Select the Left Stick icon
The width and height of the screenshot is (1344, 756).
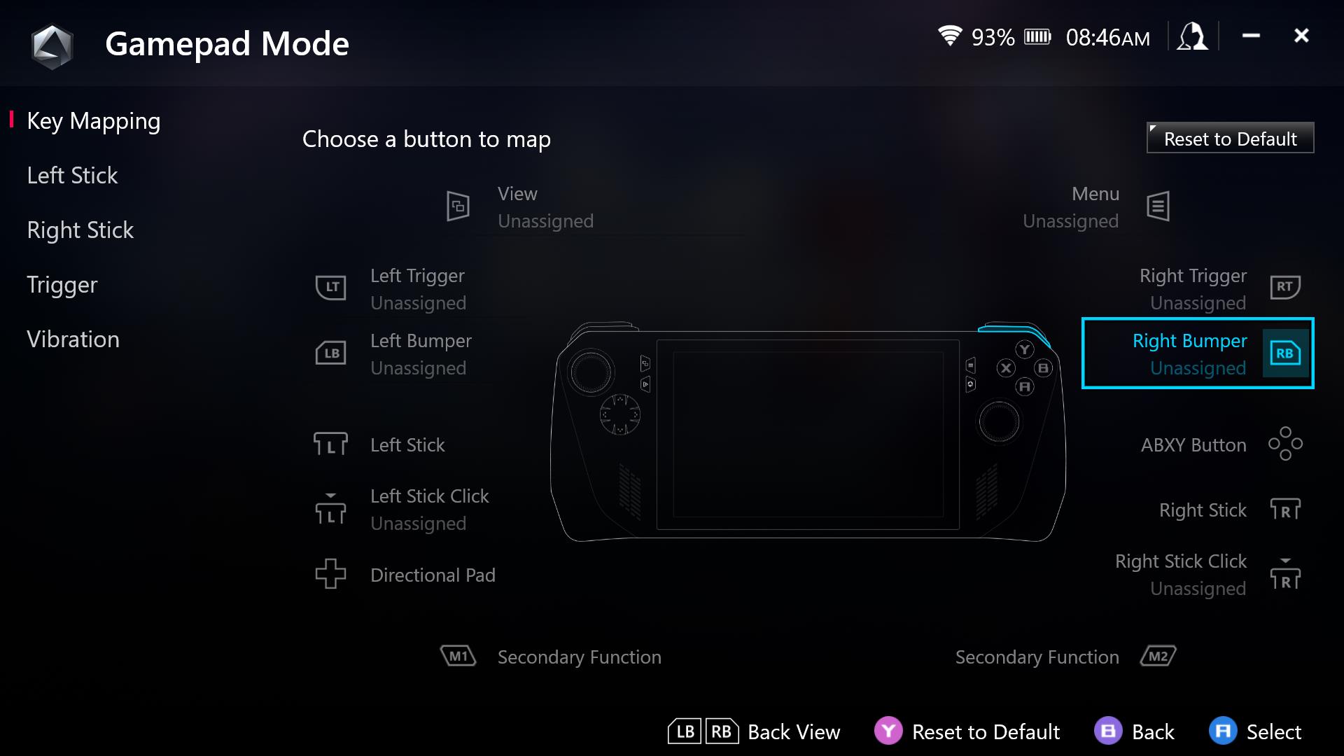point(330,444)
